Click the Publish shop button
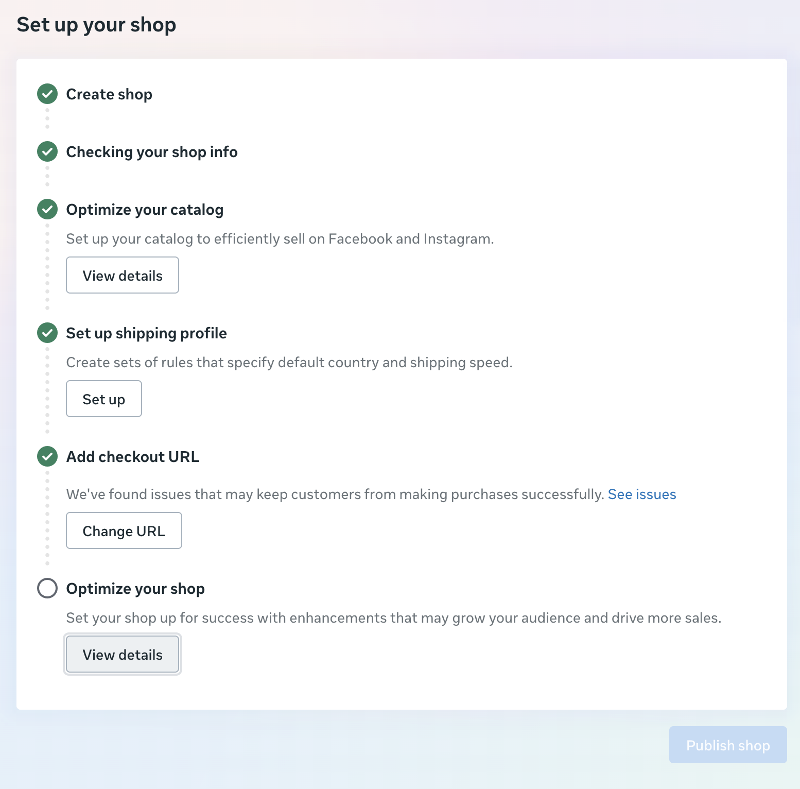The image size is (800, 789). [727, 745]
